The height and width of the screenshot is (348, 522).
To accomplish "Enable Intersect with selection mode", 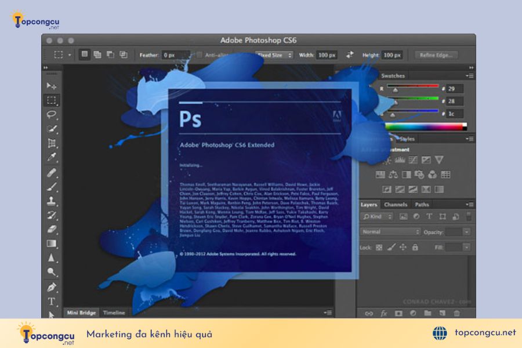I will pyautogui.click(x=124, y=55).
